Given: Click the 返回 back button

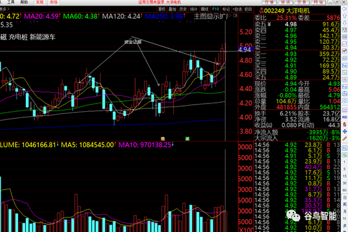Looking at the screenshot, I should click(247, 9).
